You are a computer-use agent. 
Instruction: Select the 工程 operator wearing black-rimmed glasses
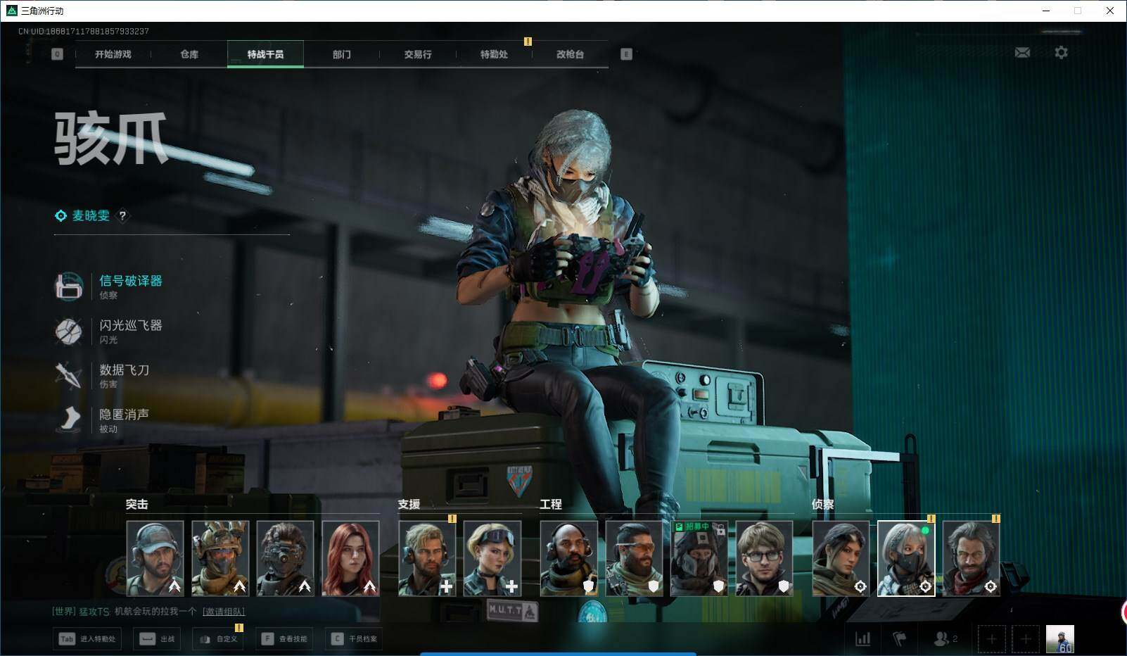tap(764, 558)
